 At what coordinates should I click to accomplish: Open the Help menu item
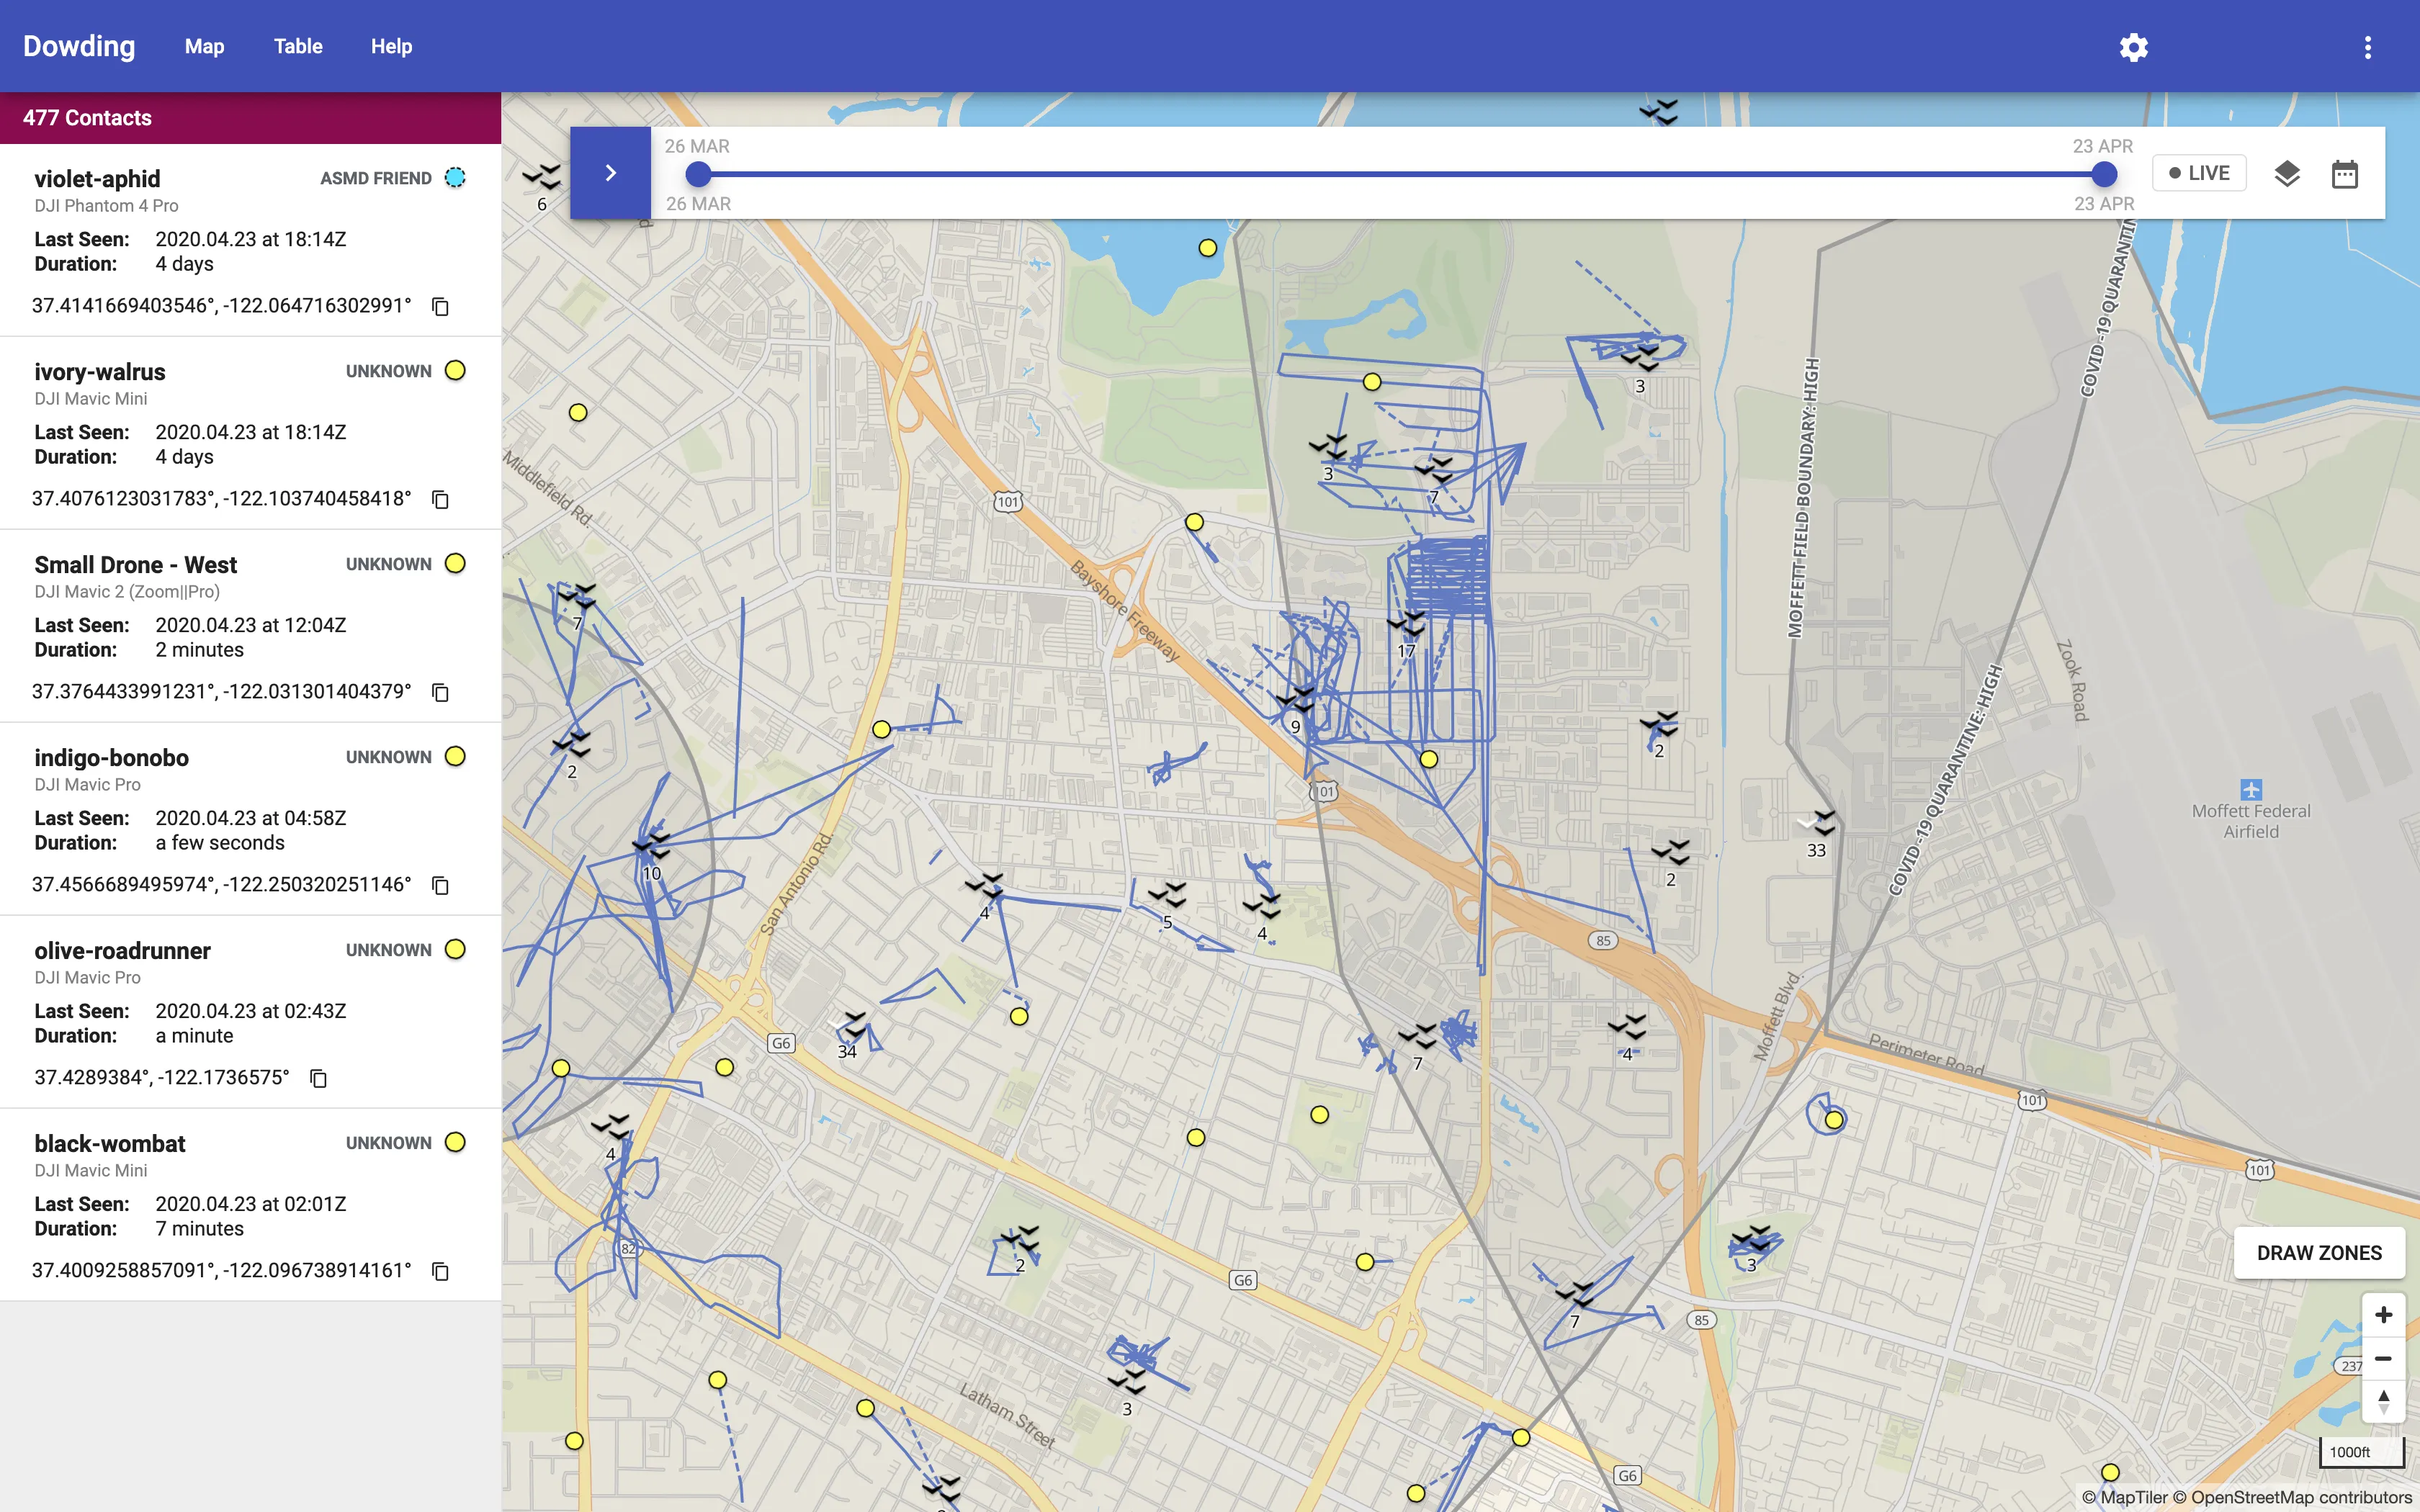point(391,46)
